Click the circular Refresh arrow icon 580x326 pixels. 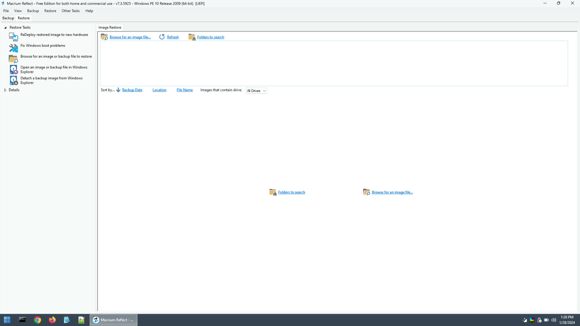click(x=162, y=37)
